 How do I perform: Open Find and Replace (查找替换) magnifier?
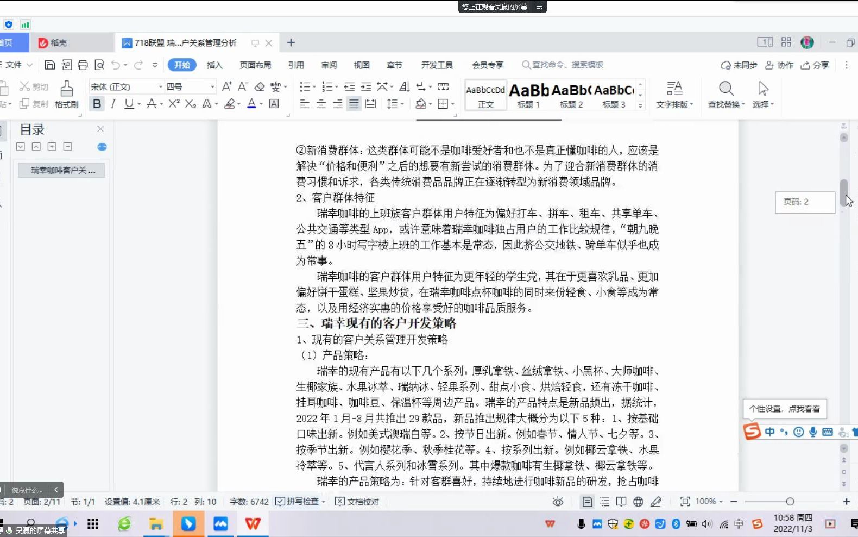click(726, 95)
